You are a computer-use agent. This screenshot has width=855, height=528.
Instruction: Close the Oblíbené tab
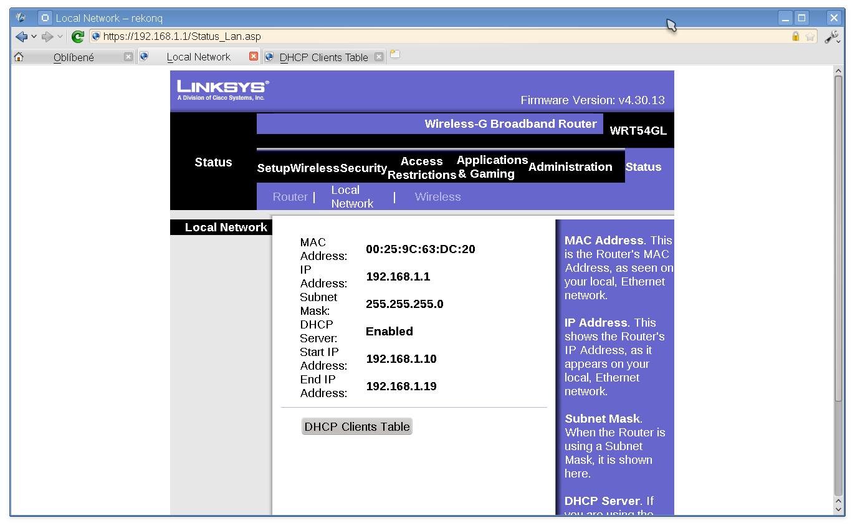click(x=128, y=57)
